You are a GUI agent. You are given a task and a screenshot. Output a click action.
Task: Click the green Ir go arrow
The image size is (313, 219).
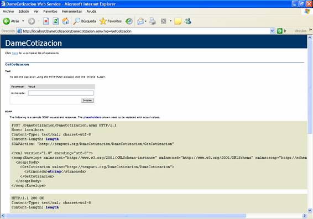click(x=280, y=31)
